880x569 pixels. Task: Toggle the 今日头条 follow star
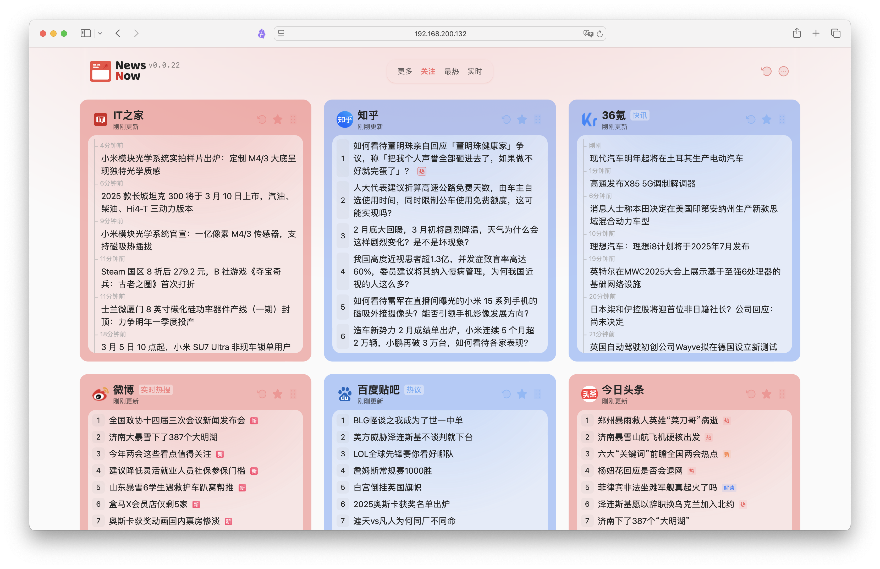(x=766, y=394)
